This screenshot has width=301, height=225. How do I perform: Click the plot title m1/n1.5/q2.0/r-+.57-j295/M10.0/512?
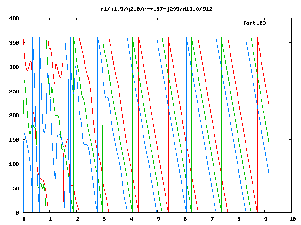coord(157,9)
